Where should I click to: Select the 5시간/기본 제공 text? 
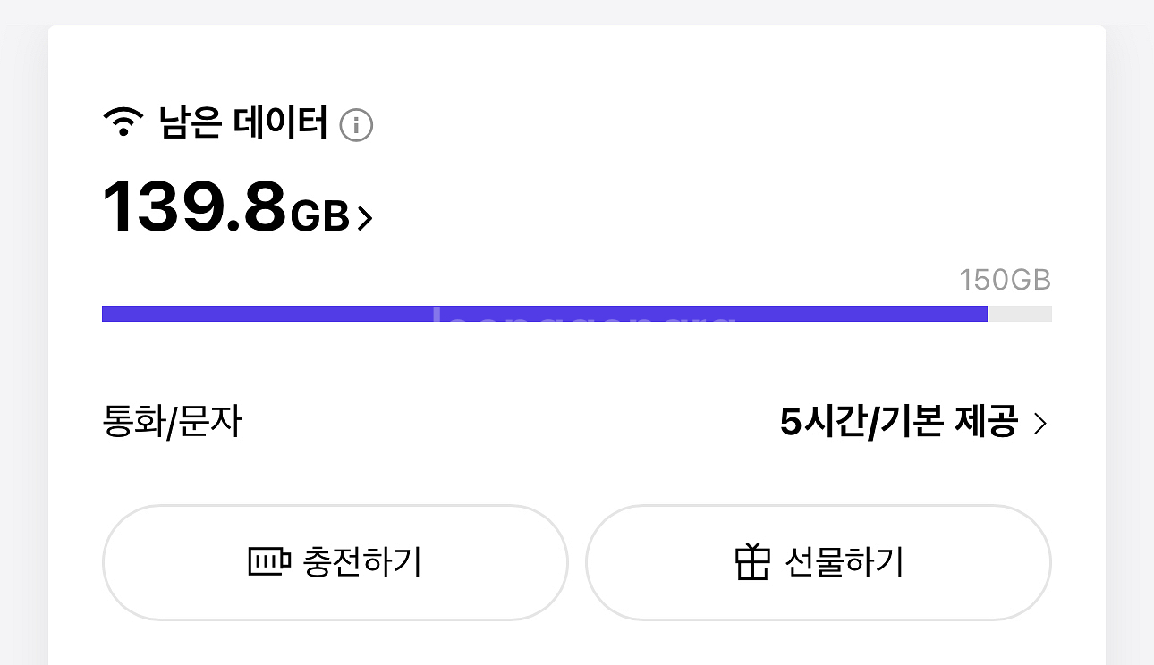898,422
